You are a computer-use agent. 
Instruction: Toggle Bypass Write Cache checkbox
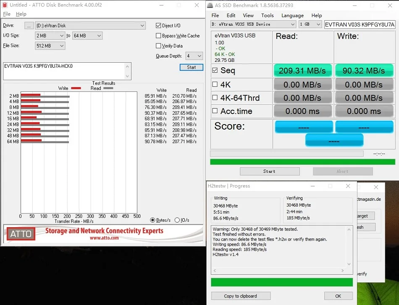[158, 36]
